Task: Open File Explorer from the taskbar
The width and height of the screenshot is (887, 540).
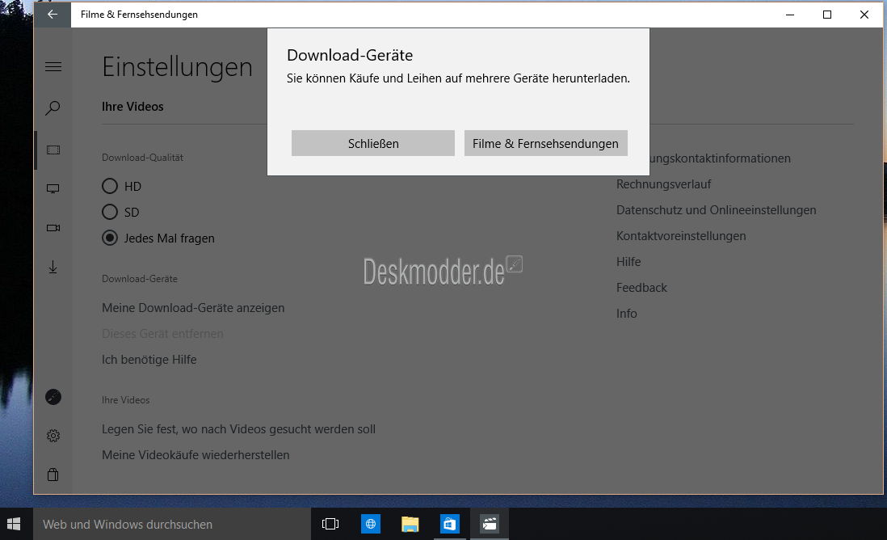Action: click(x=410, y=524)
